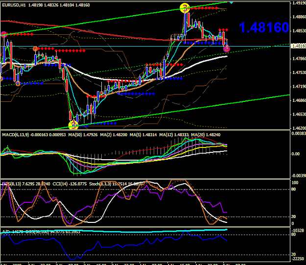306x265 pixels.
Task: Click the cyan chart shift triangle marker
Action: 231,3
